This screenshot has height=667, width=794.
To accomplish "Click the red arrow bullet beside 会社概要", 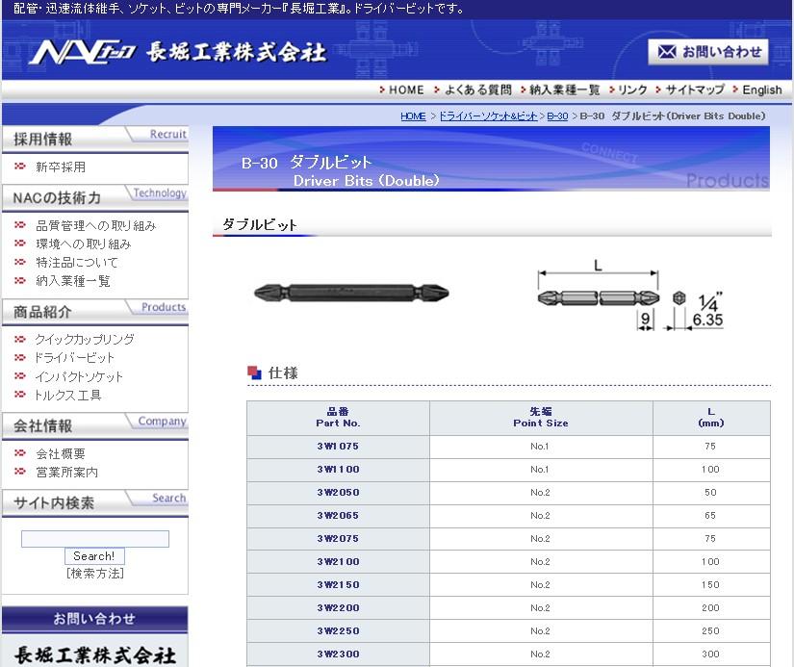I will pos(20,452).
